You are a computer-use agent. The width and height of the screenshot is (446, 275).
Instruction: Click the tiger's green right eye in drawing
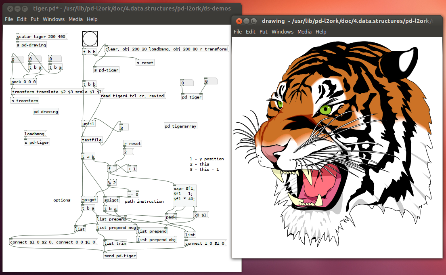pyautogui.click(x=325, y=109)
